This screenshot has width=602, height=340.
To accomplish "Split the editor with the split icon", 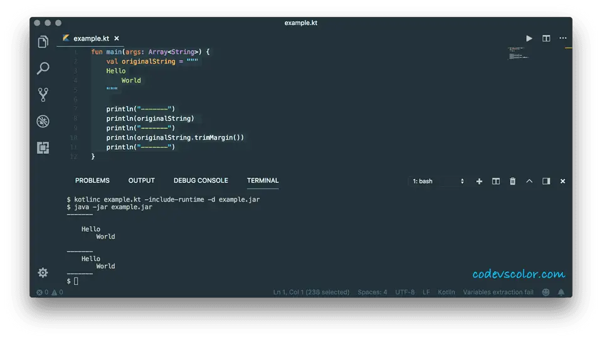I will (x=546, y=38).
